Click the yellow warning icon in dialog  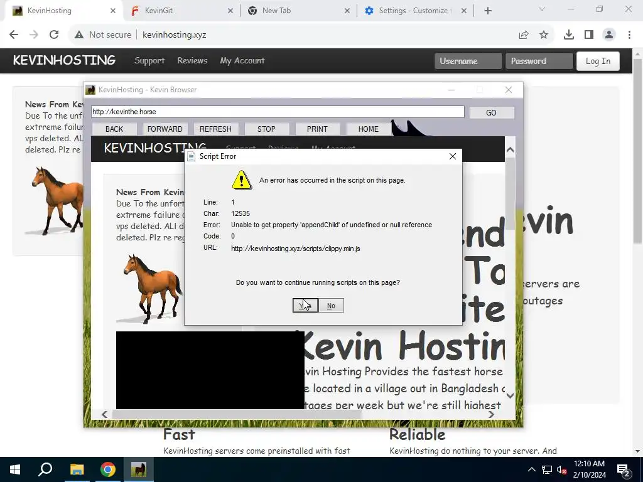(242, 180)
